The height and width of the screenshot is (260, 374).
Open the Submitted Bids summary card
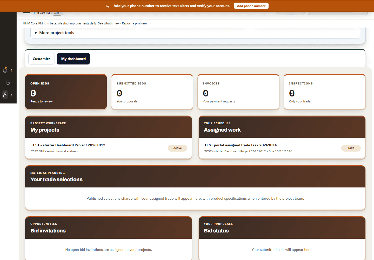[152, 92]
